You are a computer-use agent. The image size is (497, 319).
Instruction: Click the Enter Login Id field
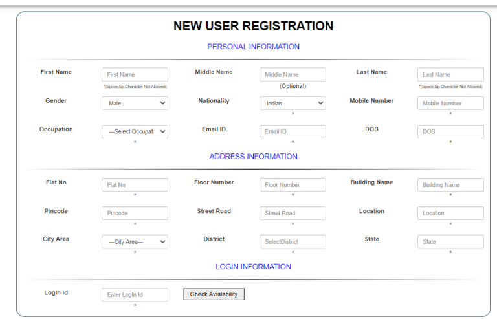pos(135,295)
